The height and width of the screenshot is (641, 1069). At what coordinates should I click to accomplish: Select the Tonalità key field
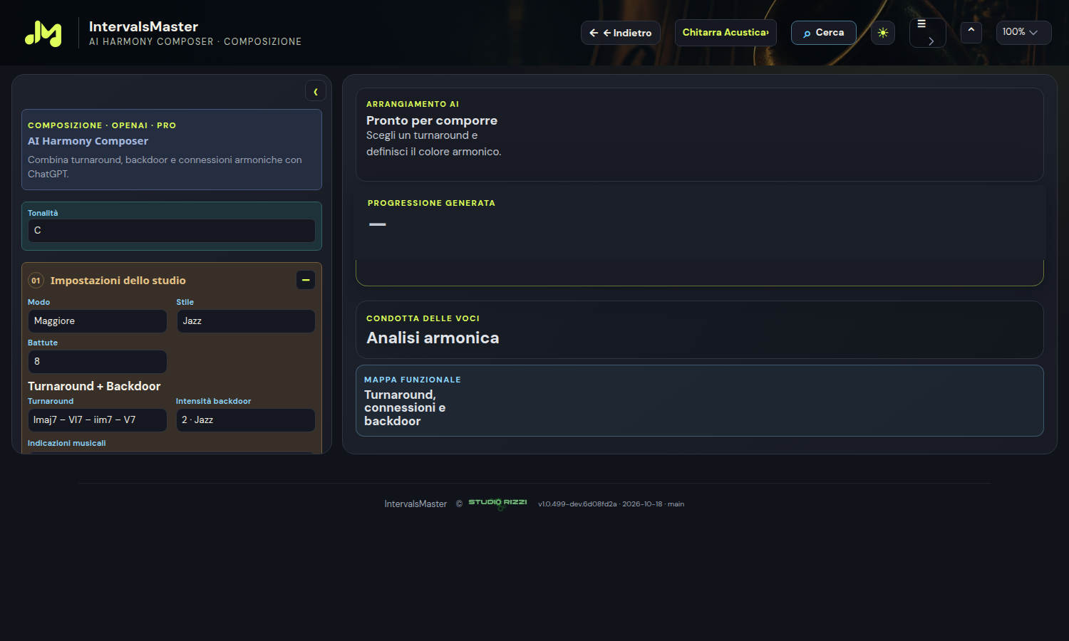[172, 231]
